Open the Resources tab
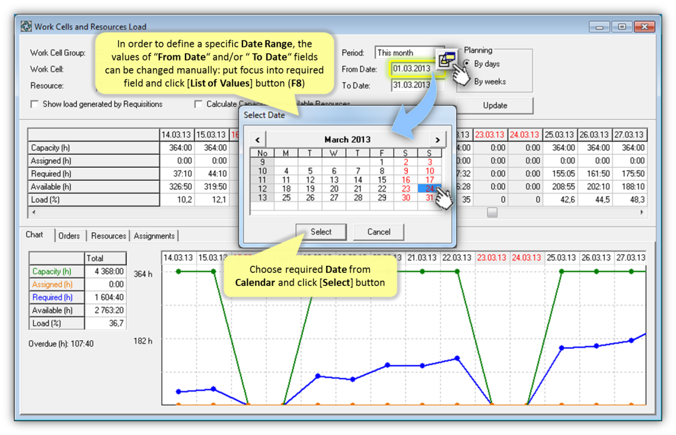This screenshot has height=435, width=676. 108,236
